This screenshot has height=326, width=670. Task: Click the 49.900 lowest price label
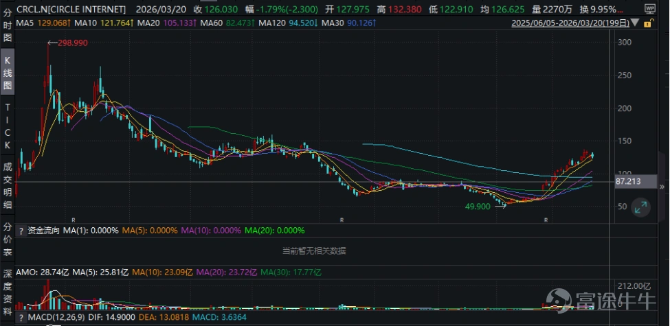[x=478, y=206]
